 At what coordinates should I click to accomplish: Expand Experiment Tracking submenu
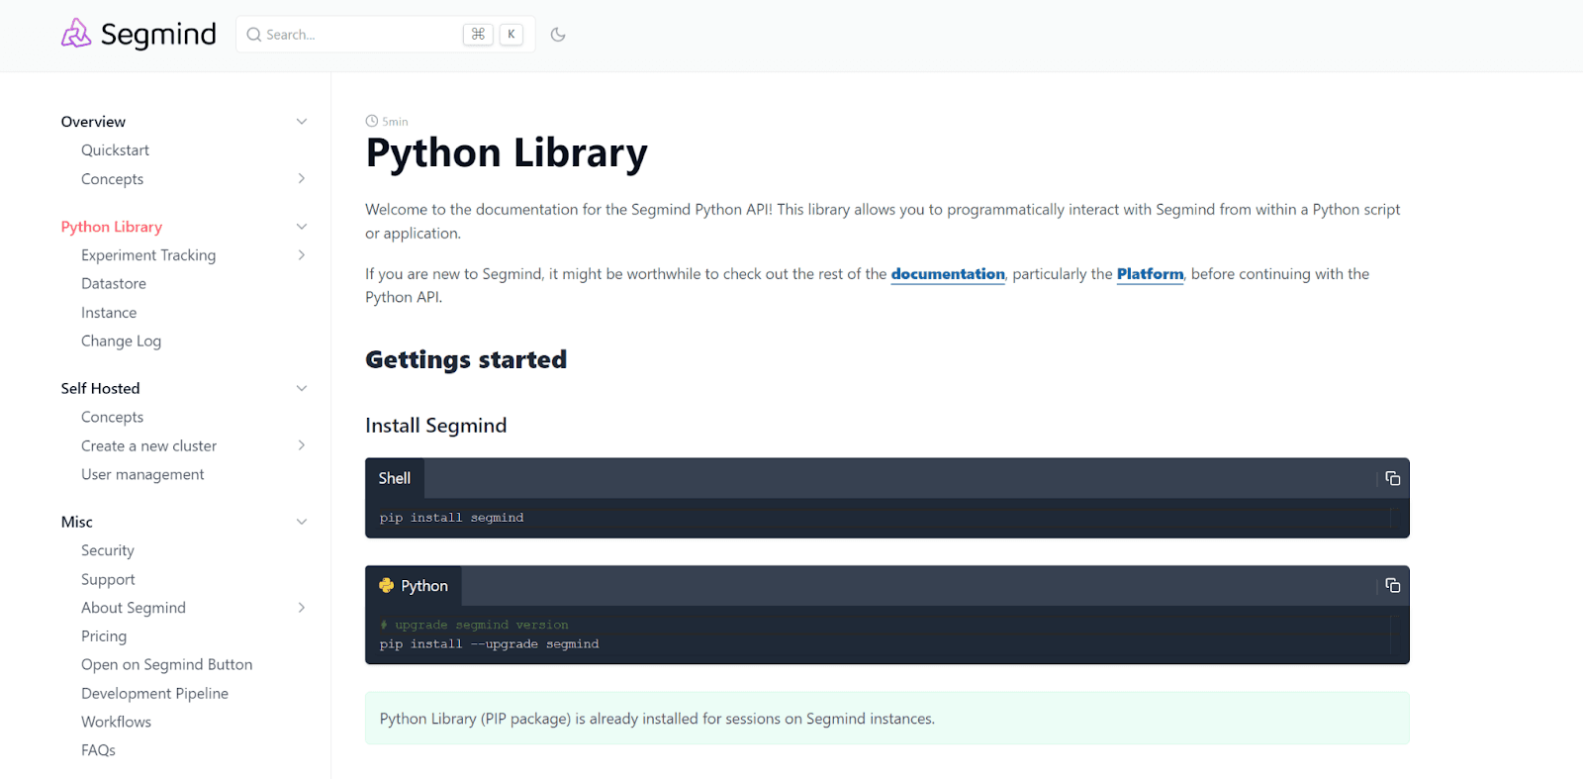click(x=302, y=255)
